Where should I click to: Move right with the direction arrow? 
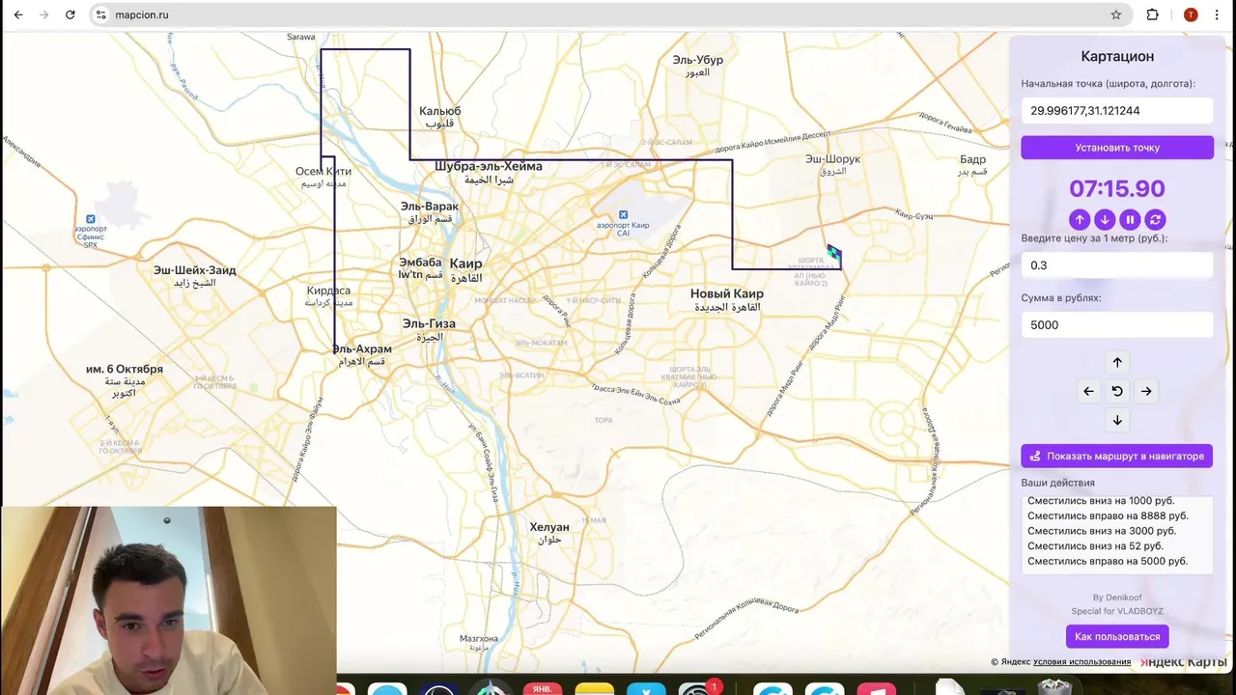click(1146, 391)
